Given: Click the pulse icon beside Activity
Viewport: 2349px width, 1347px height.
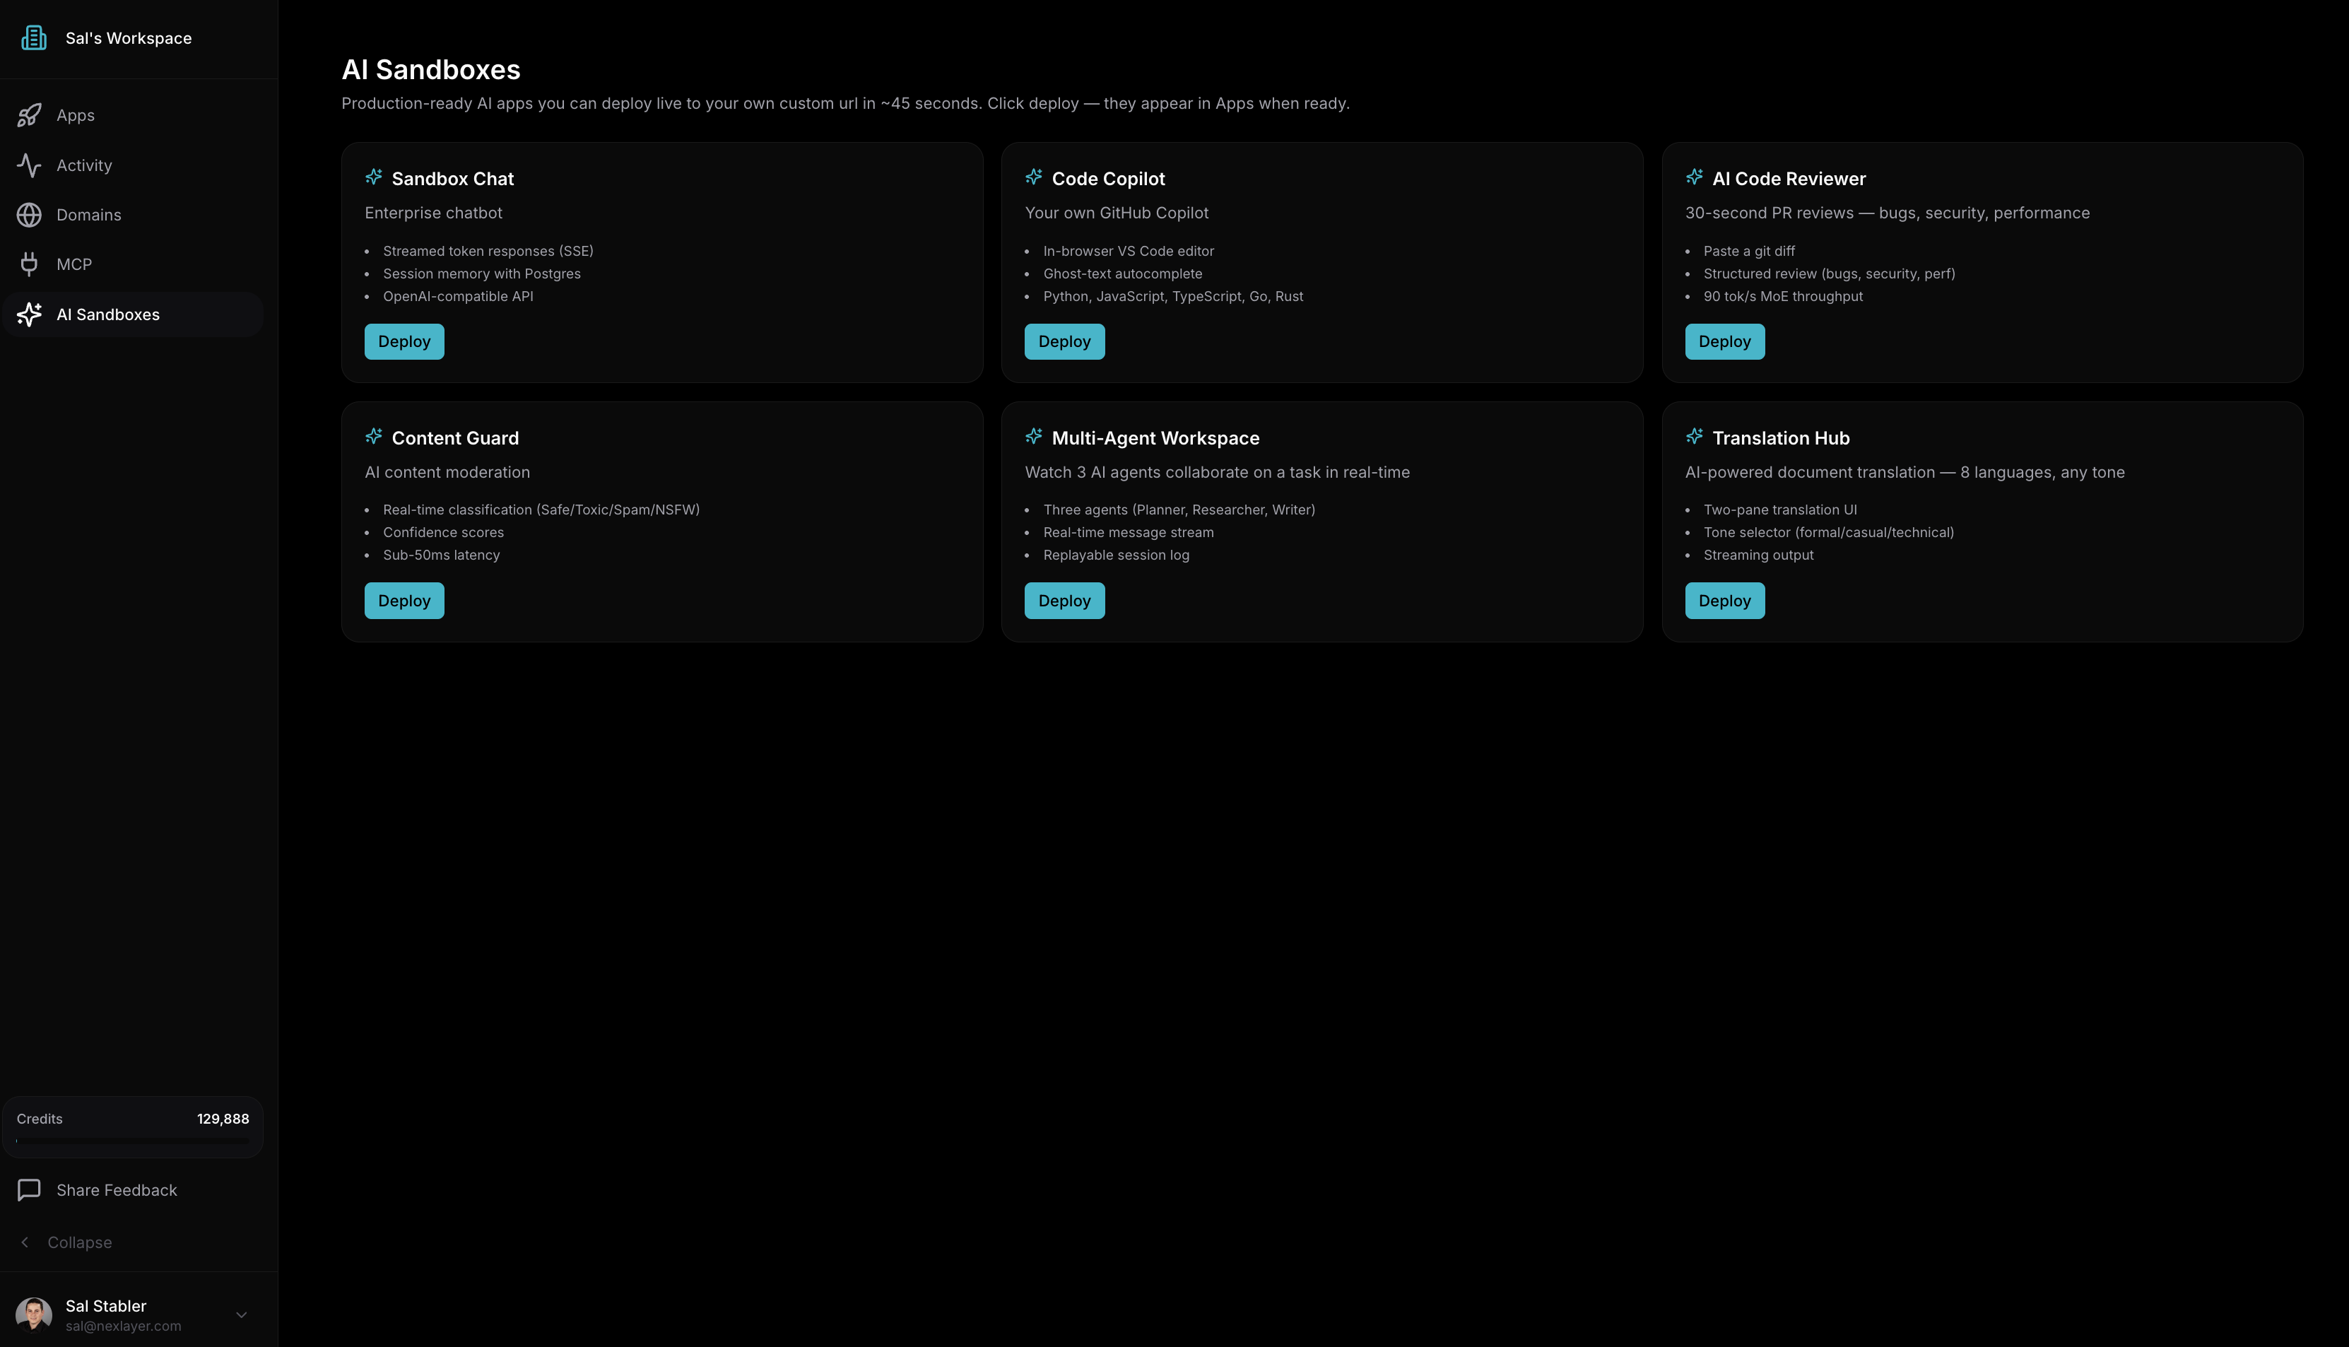Looking at the screenshot, I should [x=30, y=165].
